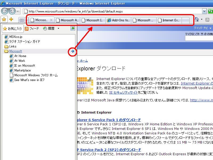Pin the Favorites Center with the green arrow
This screenshot has height=160, width=213.
point(73,28)
